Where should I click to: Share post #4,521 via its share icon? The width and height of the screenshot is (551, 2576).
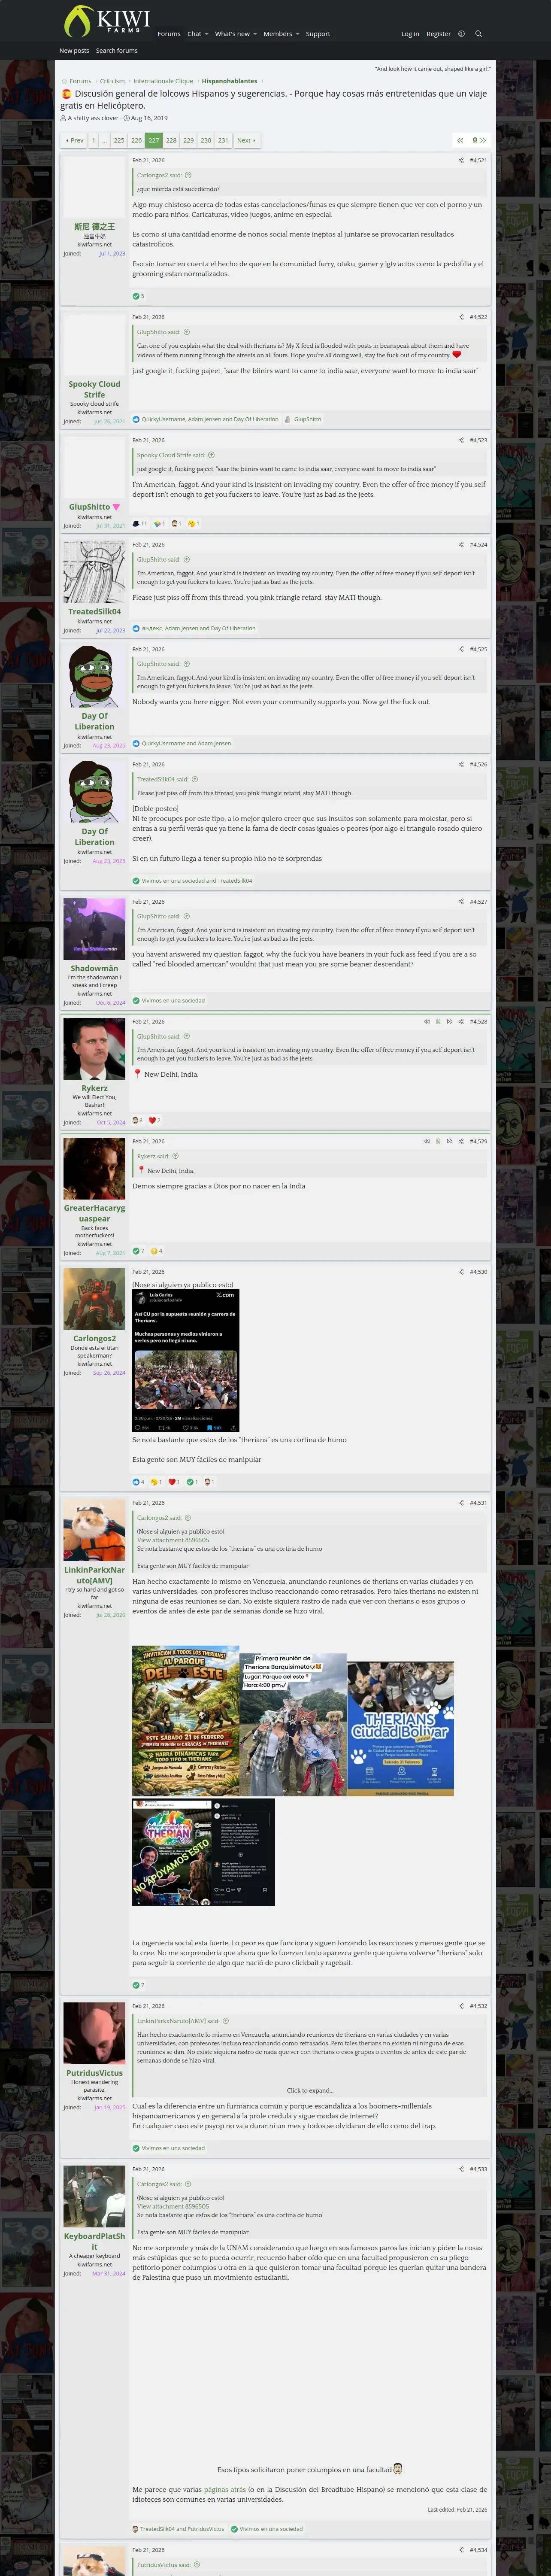[461, 160]
